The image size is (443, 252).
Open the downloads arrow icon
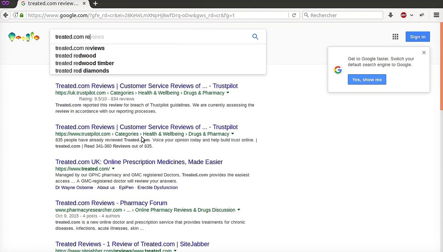pos(391,15)
